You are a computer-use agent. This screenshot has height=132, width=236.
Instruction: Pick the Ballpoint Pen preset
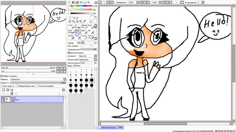84,27
